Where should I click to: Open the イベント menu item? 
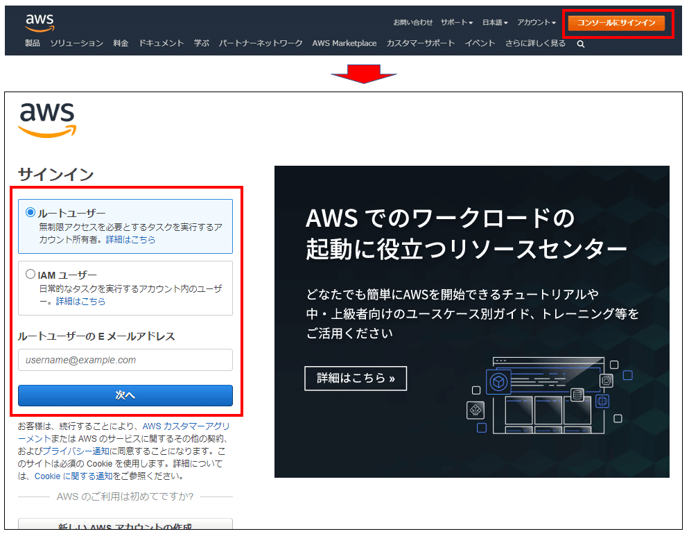pyautogui.click(x=480, y=43)
